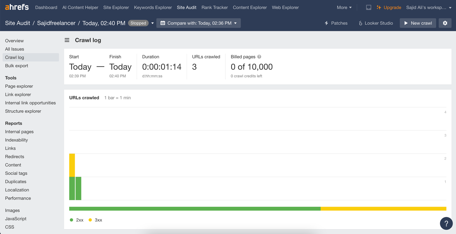Open Internal pages report
The width and height of the screenshot is (456, 234).
[x=19, y=132]
